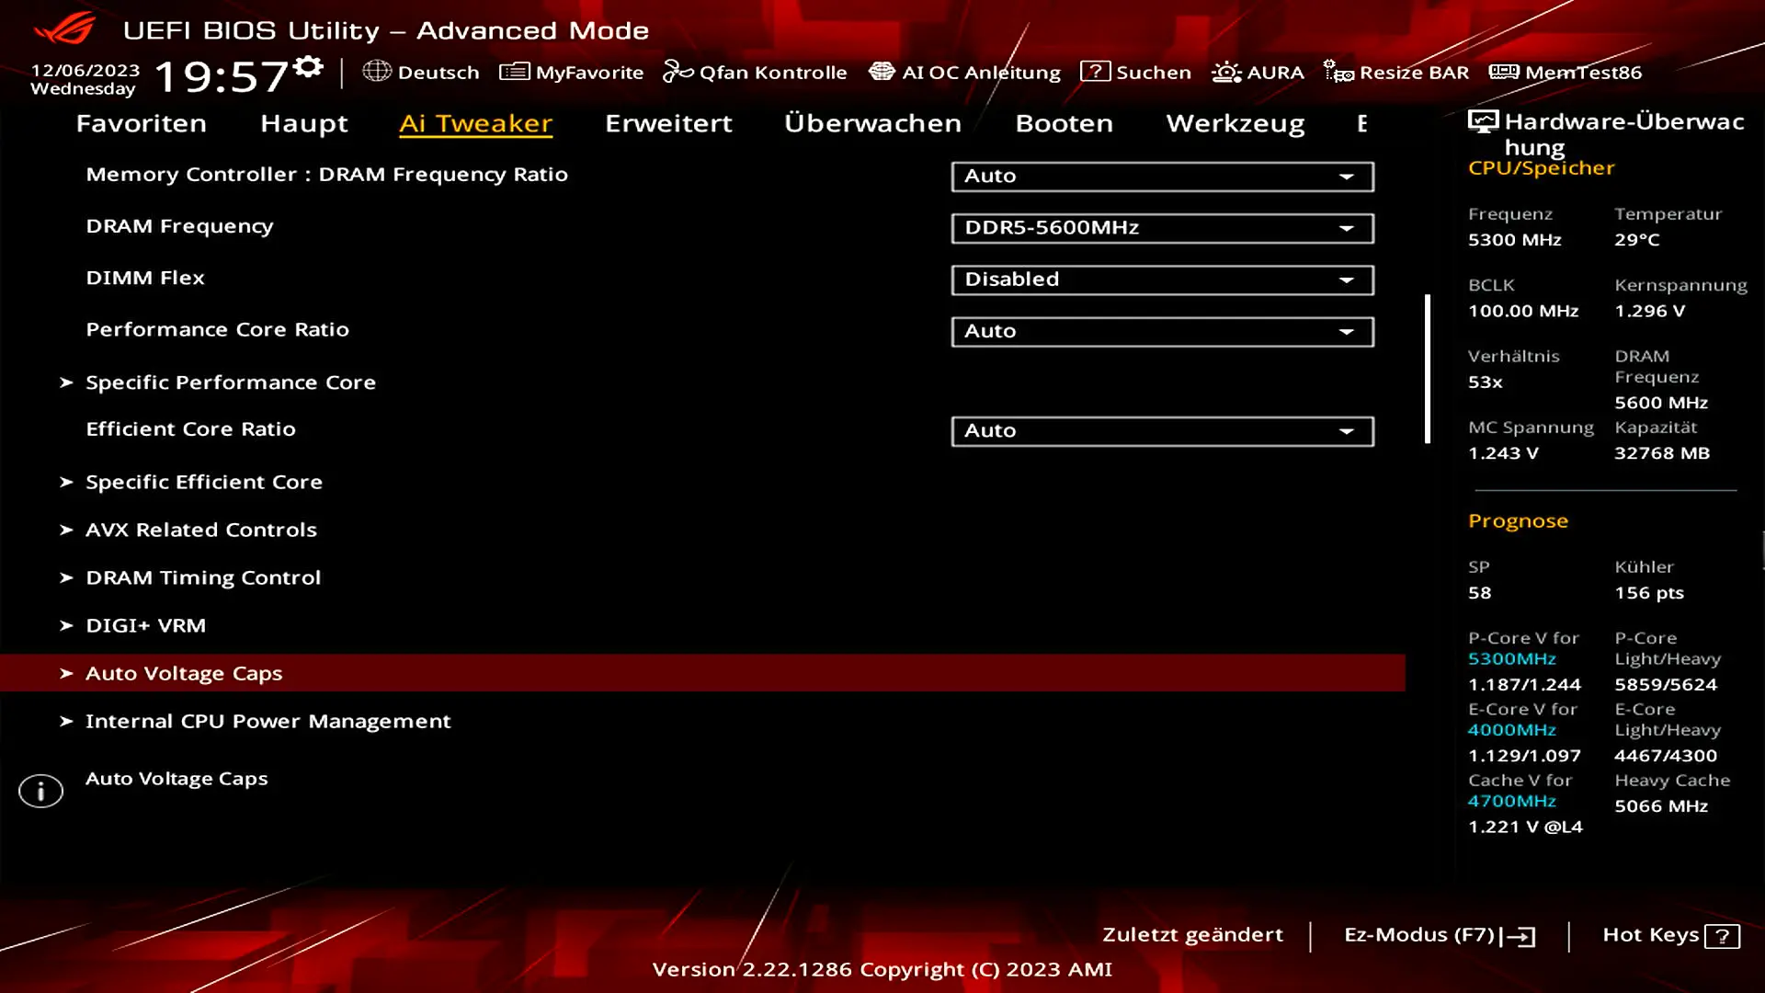1765x993 pixels.
Task: Click the settings gear next to clock
Action: click(x=309, y=67)
